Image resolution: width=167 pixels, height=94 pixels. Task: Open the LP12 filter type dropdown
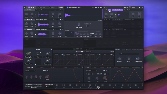(69, 36)
